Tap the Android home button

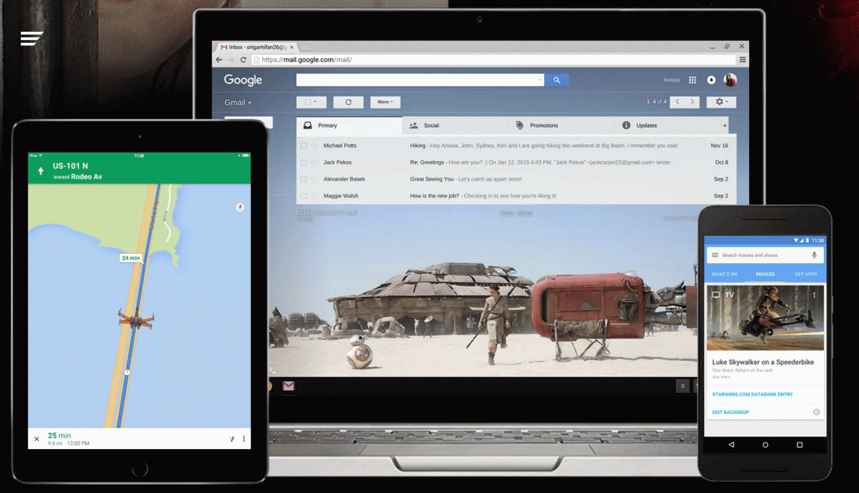click(x=765, y=445)
